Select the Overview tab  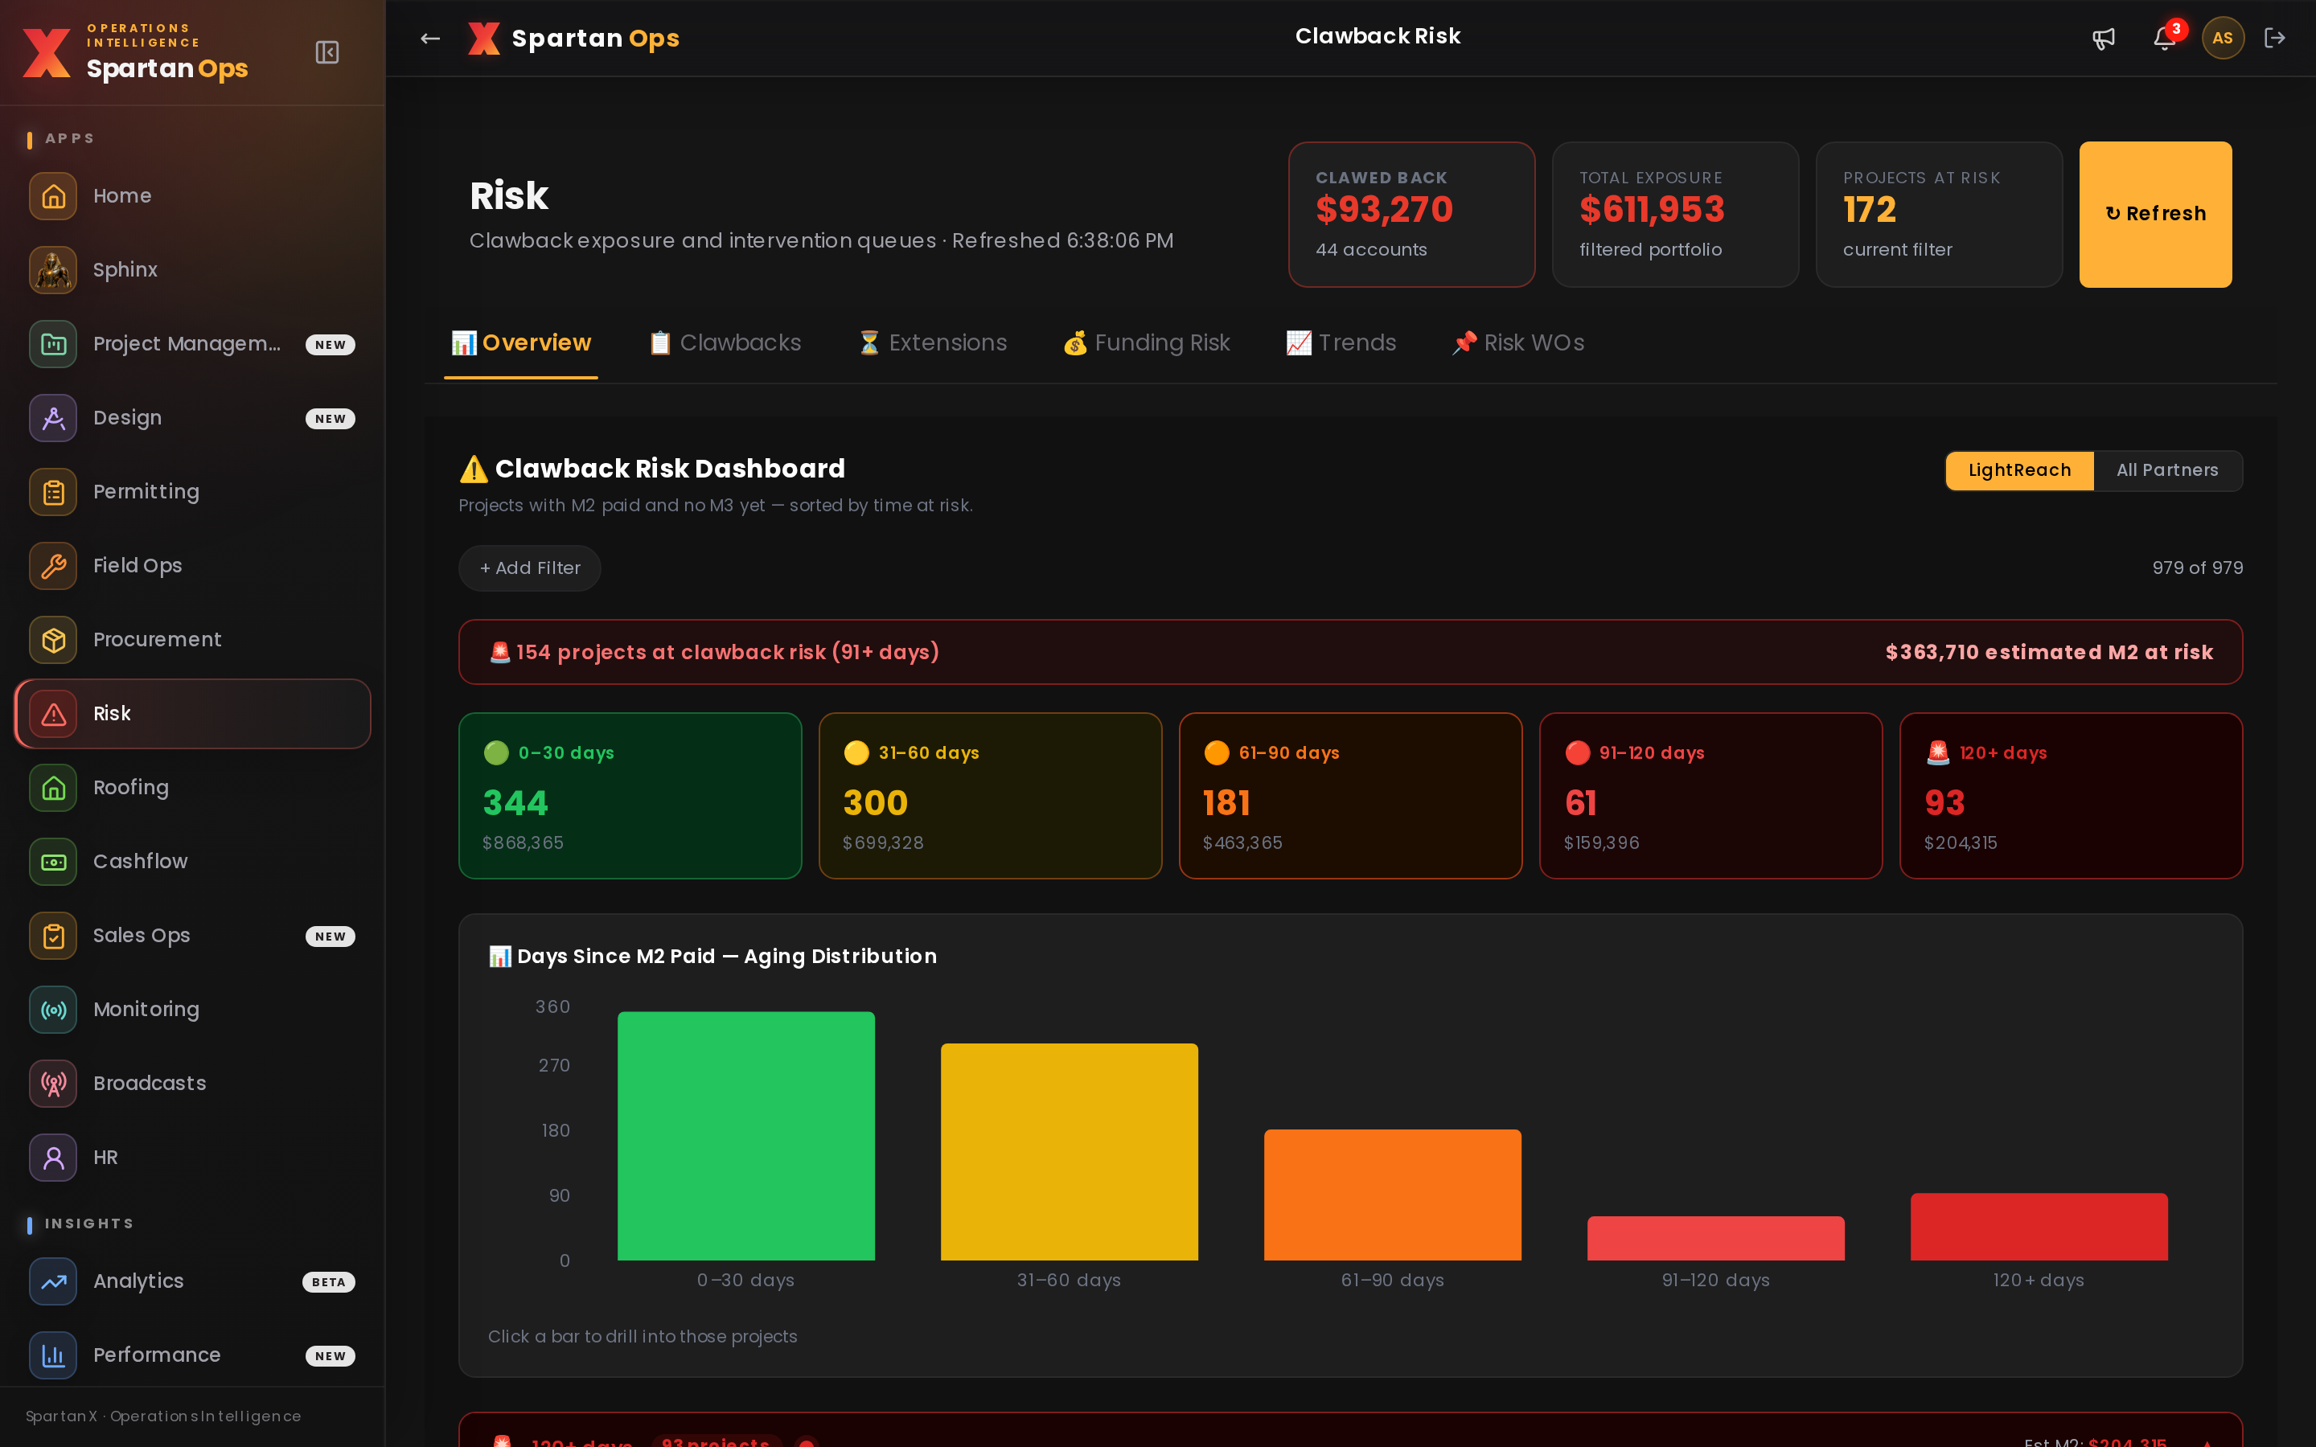point(520,342)
